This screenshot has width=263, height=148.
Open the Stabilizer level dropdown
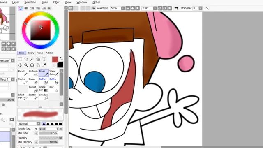click(201, 8)
